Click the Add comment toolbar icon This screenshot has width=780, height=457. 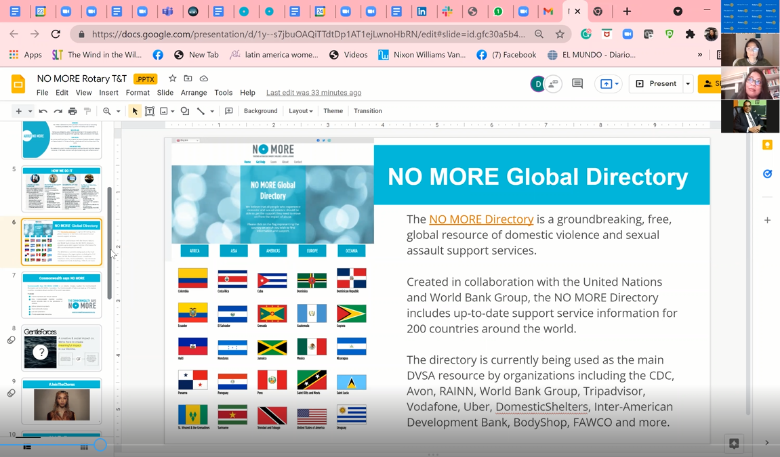pos(229,111)
